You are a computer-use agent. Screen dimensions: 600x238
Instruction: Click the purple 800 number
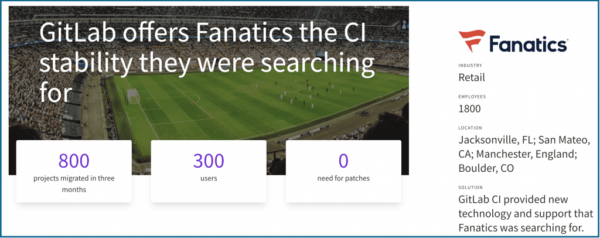coord(74,161)
